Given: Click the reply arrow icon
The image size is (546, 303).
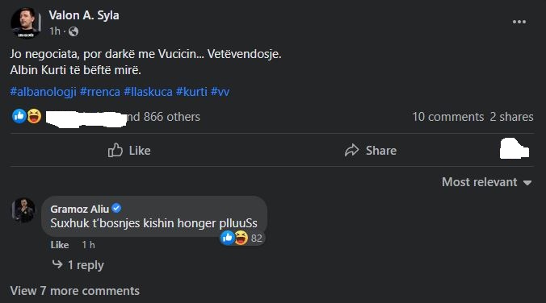Looking at the screenshot, I should click(57, 264).
